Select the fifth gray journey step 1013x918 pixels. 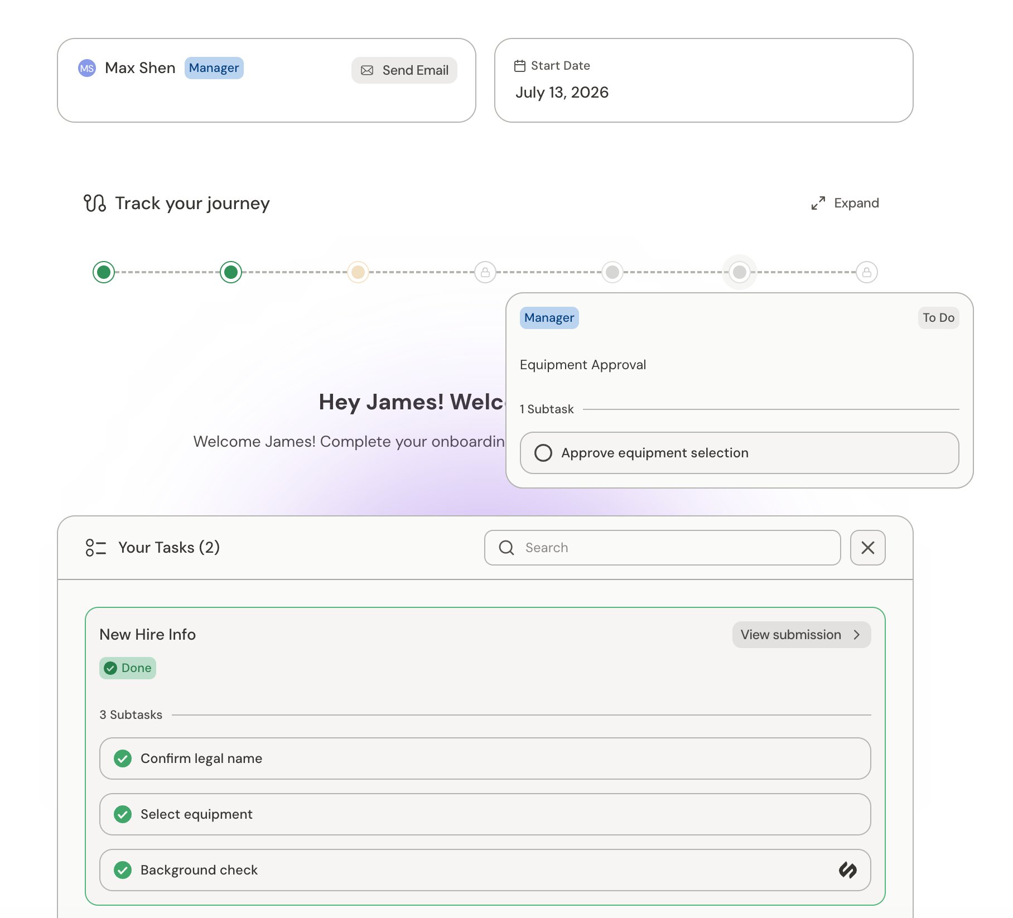(x=612, y=272)
